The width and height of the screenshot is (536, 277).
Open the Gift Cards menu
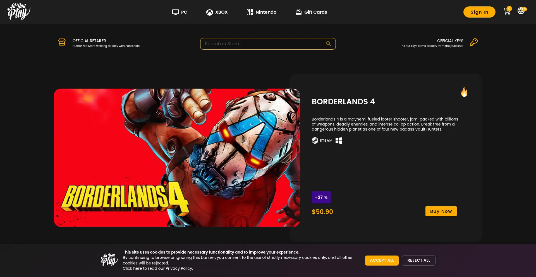[311, 12]
